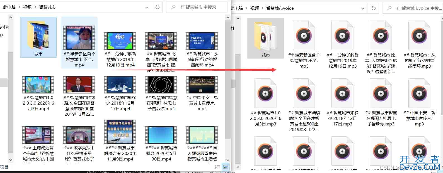Refresh the 智慧城市voice folder view
Viewport: 443px width, 173px height.
(374, 8)
